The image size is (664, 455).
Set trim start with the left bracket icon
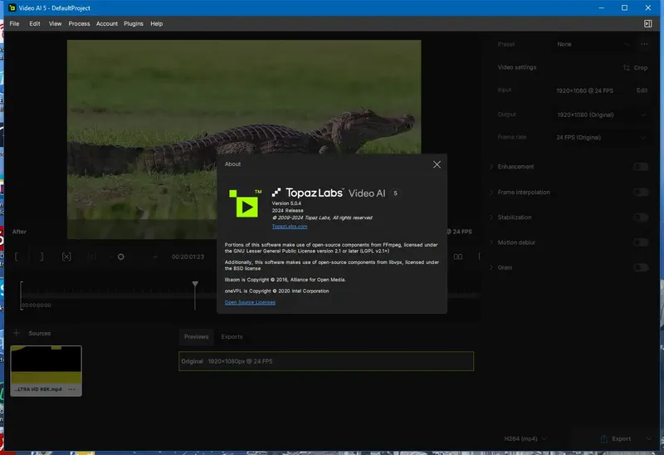[x=17, y=257]
